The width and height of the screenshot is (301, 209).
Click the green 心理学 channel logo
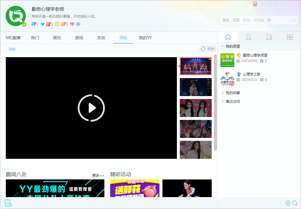click(227, 60)
